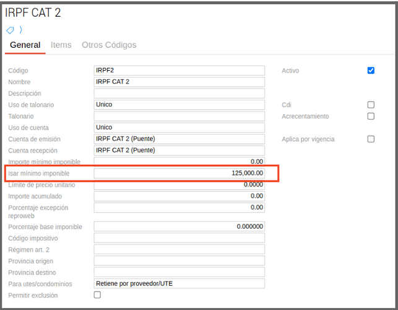Select the Cuenta recepción field
398x310 pixels.
pyautogui.click(x=180, y=151)
